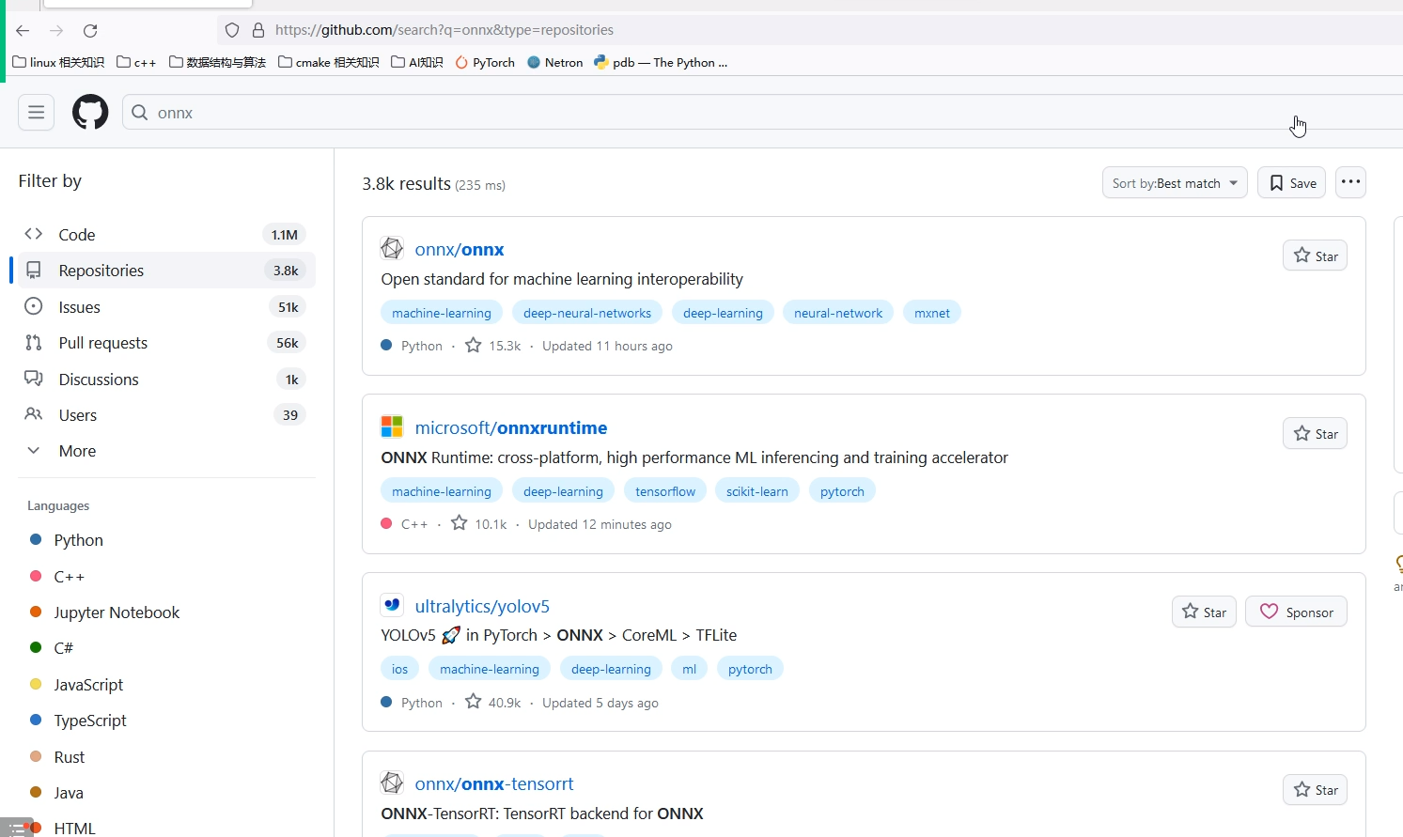
Task: Click the browser forward arrow
Action: click(x=56, y=30)
